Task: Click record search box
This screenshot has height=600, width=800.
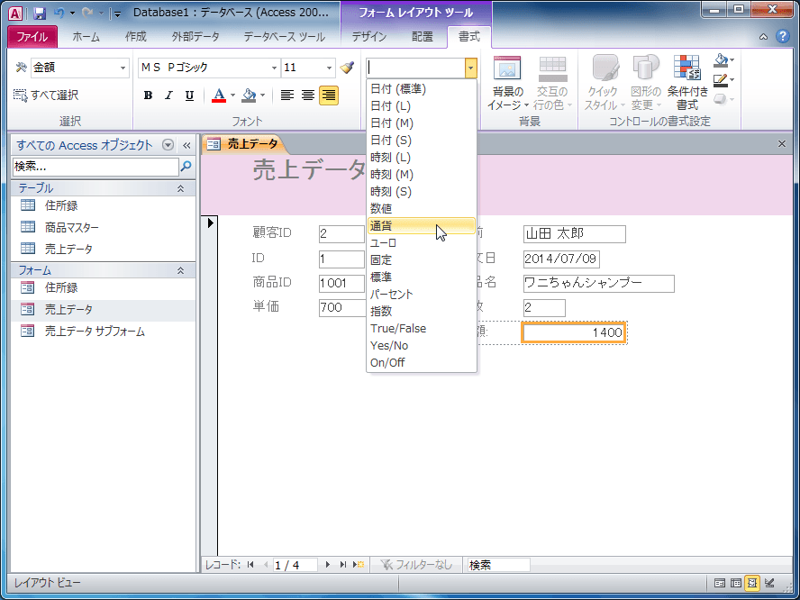Action: (498, 565)
